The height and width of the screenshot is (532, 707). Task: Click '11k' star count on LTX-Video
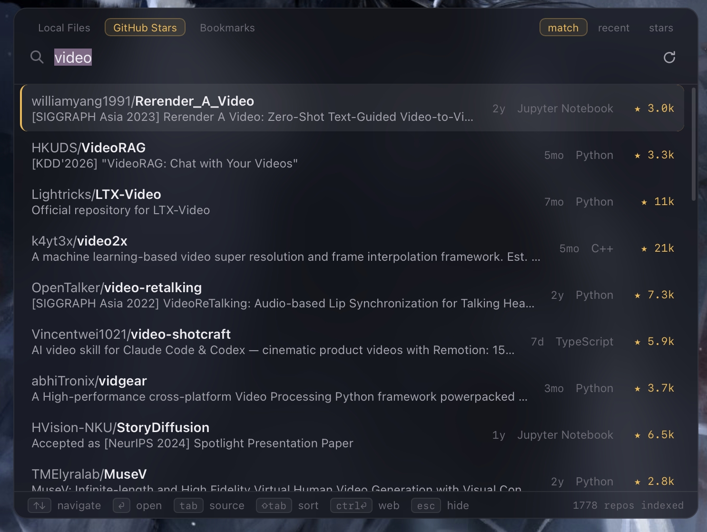[664, 202]
